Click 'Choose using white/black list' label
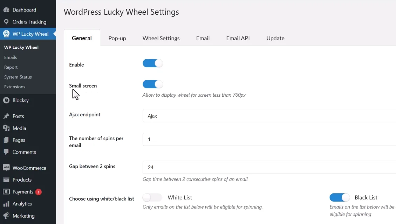Image resolution: width=396 pixels, height=224 pixels. (102, 199)
